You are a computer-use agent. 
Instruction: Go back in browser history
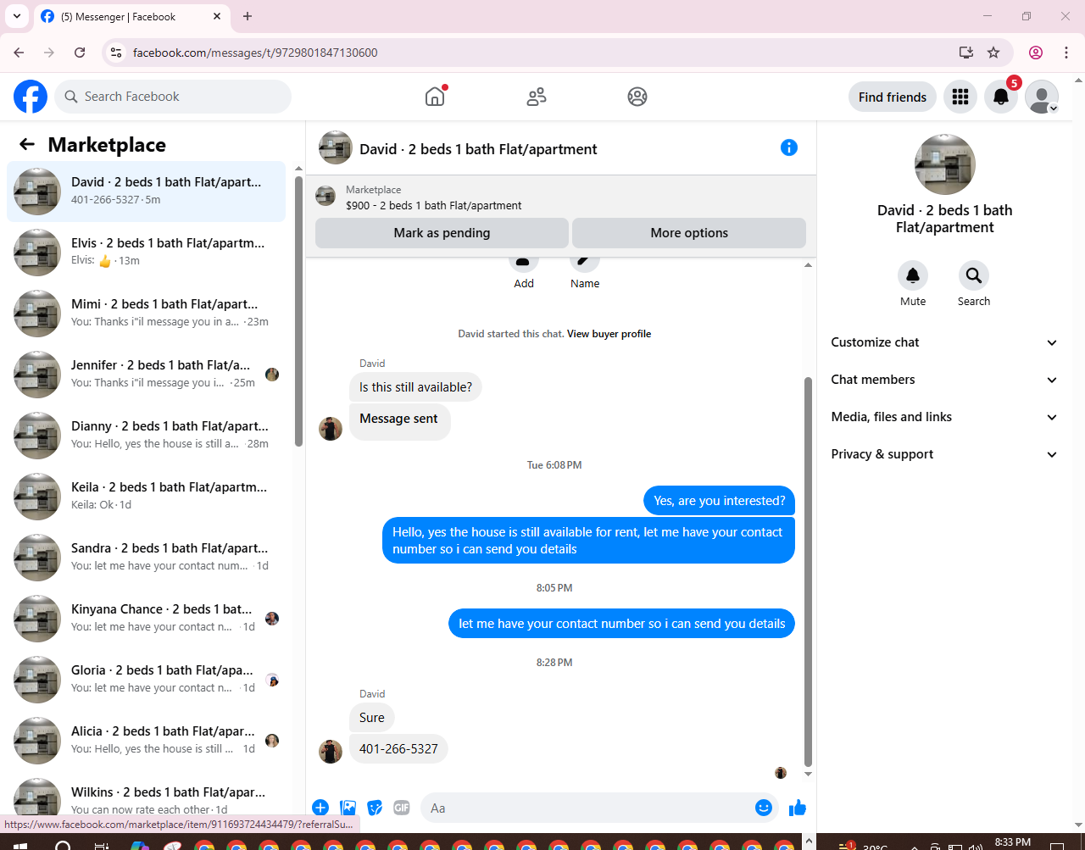click(19, 53)
